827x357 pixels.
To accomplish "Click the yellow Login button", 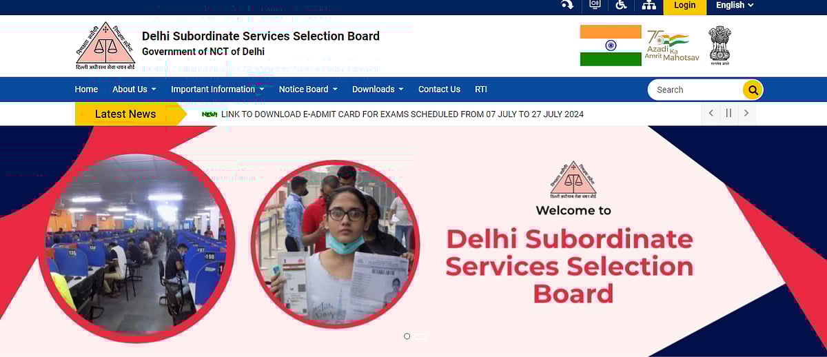I will click(x=685, y=6).
